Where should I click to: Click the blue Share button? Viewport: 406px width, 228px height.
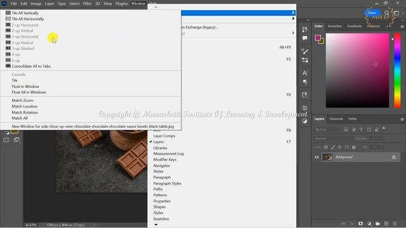click(372, 13)
